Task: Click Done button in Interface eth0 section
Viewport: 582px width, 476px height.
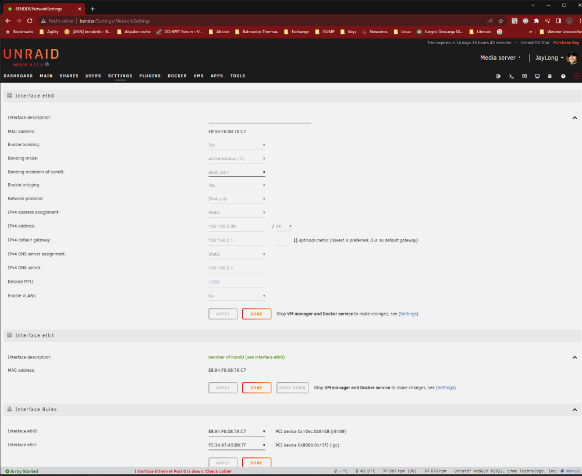Action: tap(257, 314)
